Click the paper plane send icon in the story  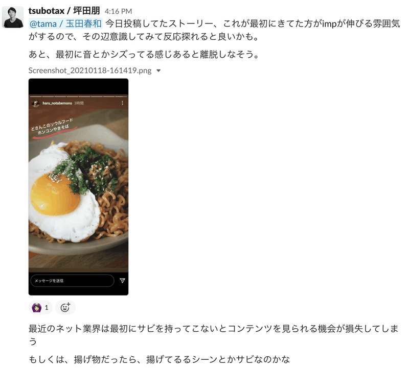[122, 281]
